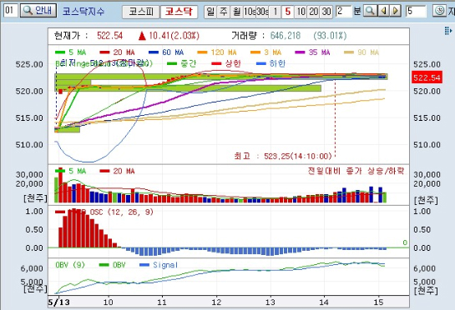Select the 코스피 market button
The image size is (455, 310).
(141, 12)
